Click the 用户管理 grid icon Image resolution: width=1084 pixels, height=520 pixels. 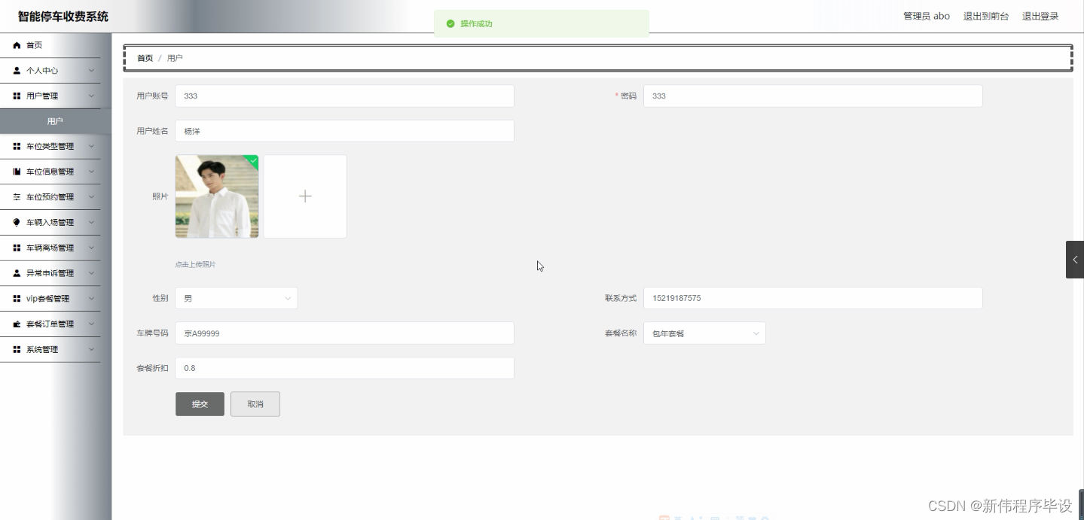pyautogui.click(x=17, y=96)
